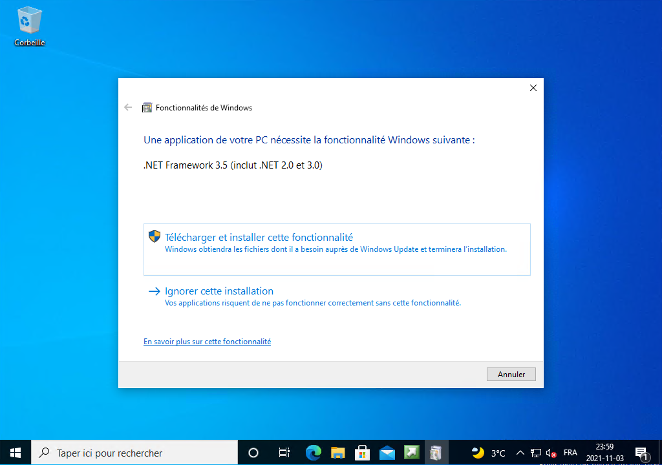Image resolution: width=662 pixels, height=465 pixels.
Task: Choose Ignorer cette installation
Action: click(x=219, y=291)
